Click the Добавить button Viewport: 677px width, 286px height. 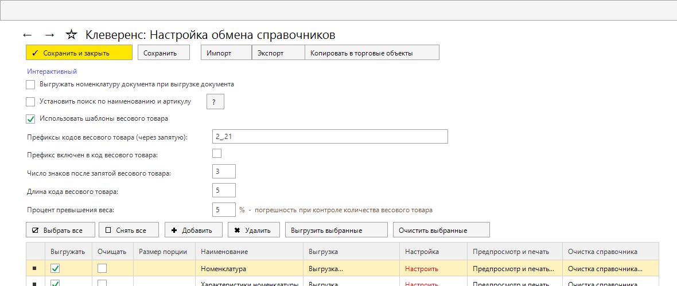193,229
